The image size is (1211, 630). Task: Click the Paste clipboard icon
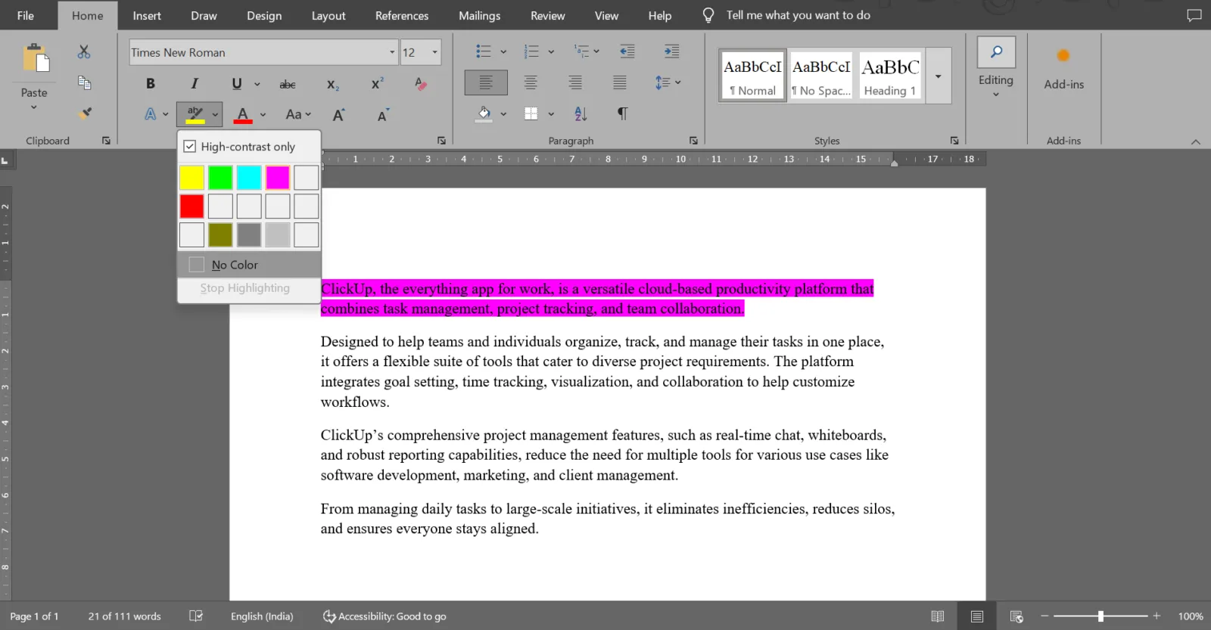[x=35, y=60]
